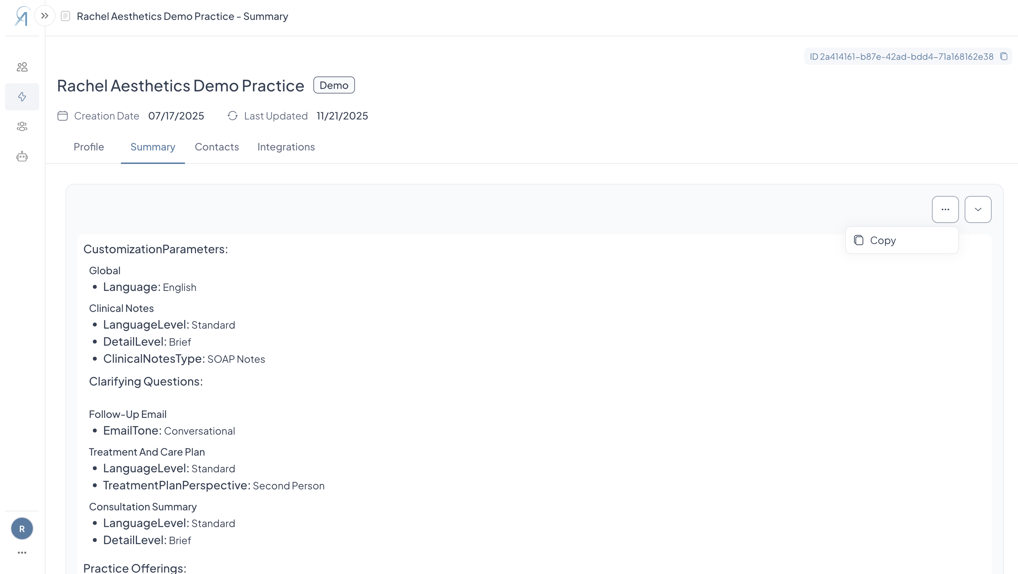1018x574 pixels.
Task: Choose Copy from the popup menu
Action: (882, 240)
